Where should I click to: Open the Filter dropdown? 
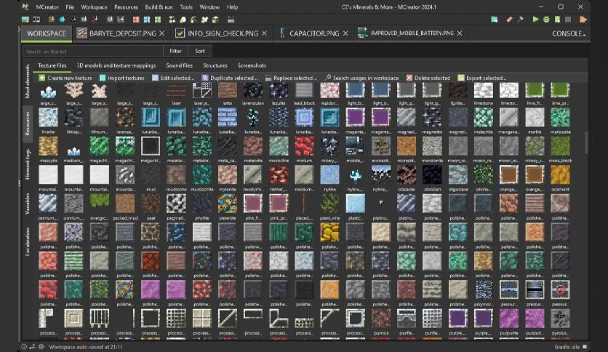(175, 51)
